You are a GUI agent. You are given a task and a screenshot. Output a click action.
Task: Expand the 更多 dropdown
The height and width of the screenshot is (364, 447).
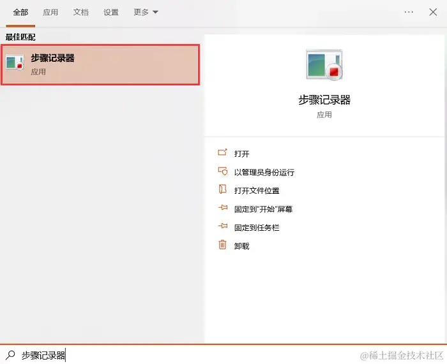[146, 12]
